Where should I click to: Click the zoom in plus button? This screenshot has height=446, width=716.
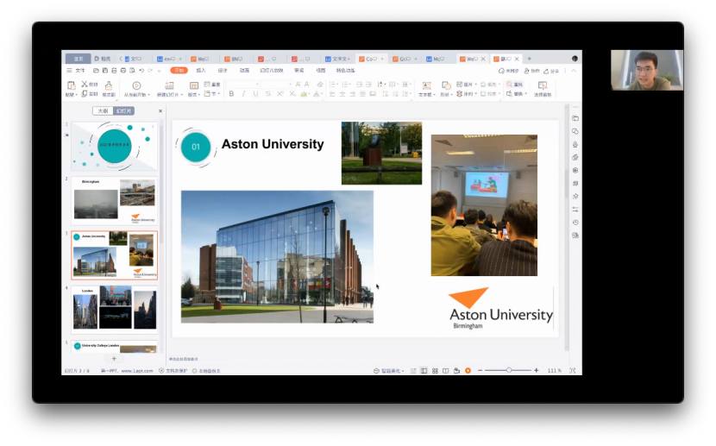click(536, 370)
